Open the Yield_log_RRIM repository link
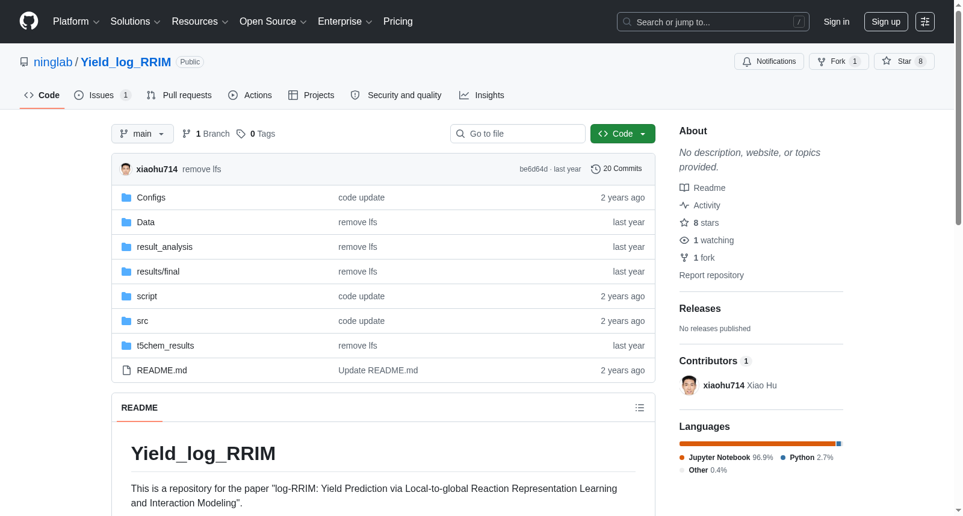963x516 pixels. point(126,62)
